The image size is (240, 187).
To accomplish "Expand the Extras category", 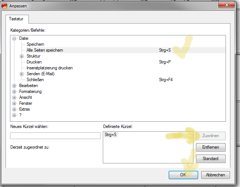I will tap(14, 109).
